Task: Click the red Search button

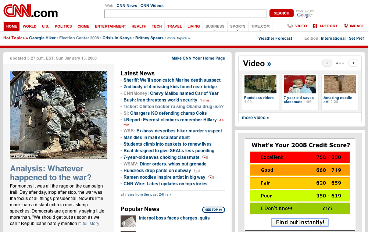Action: pyautogui.click(x=281, y=13)
